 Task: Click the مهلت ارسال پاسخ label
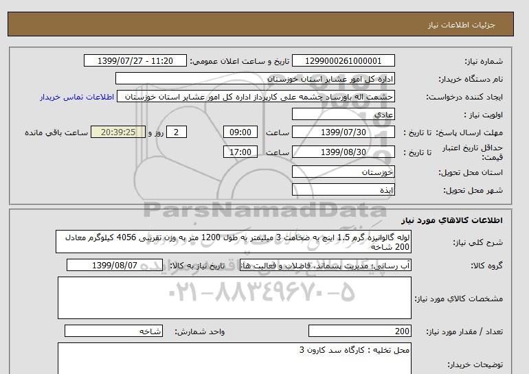469,132
